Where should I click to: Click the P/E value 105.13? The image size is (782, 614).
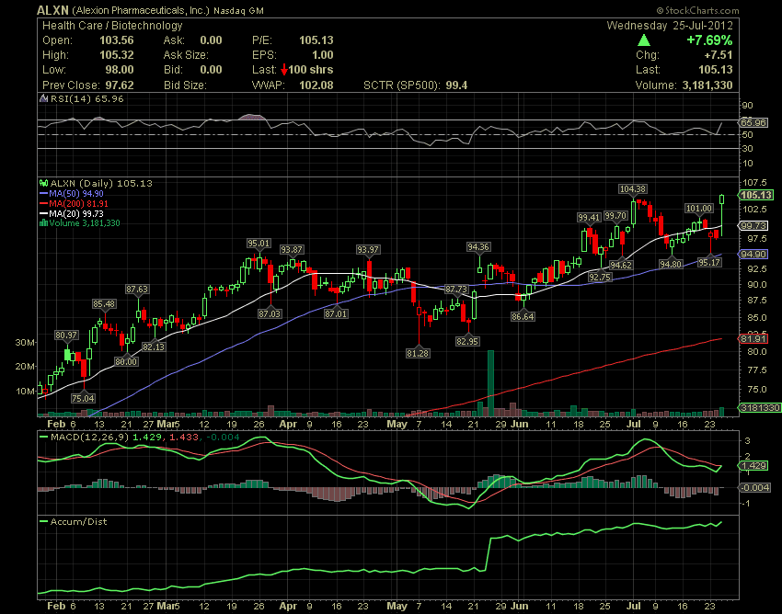(316, 40)
